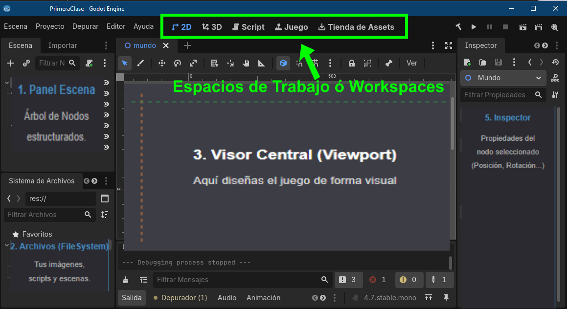Viewport: 567px width, 309px height.
Task: Open the Proyecto menu
Action: (50, 26)
